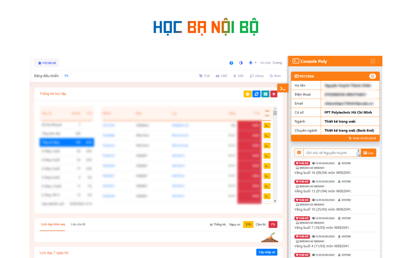Open the Thống kê chart link
The image size is (412, 258).
click(218, 224)
